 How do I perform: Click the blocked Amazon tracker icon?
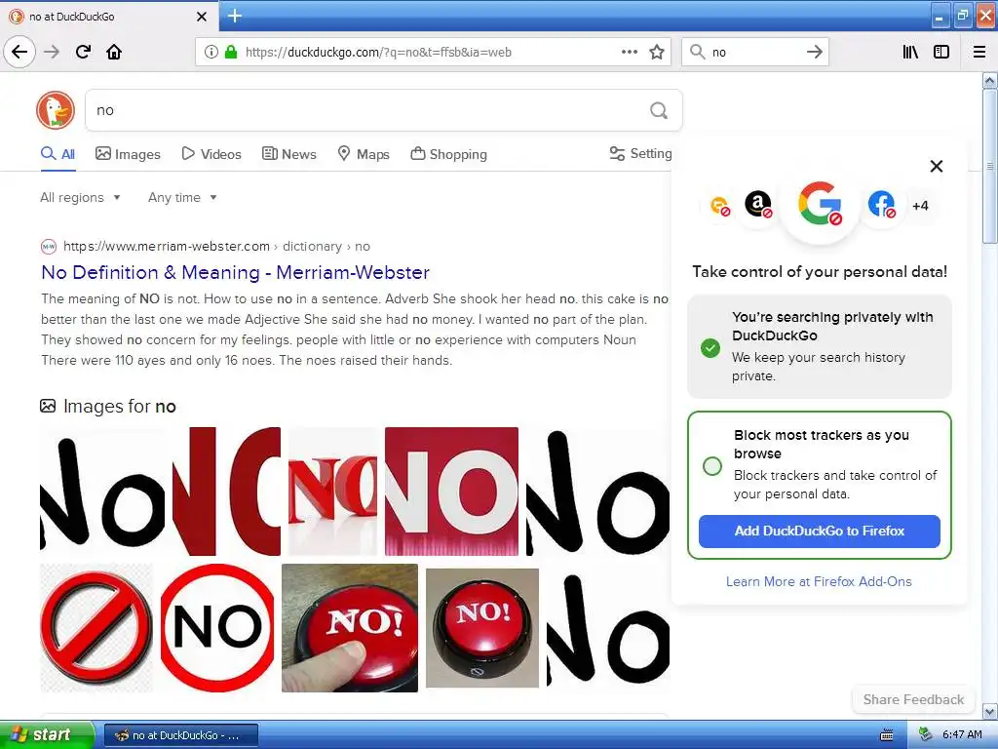tap(758, 205)
